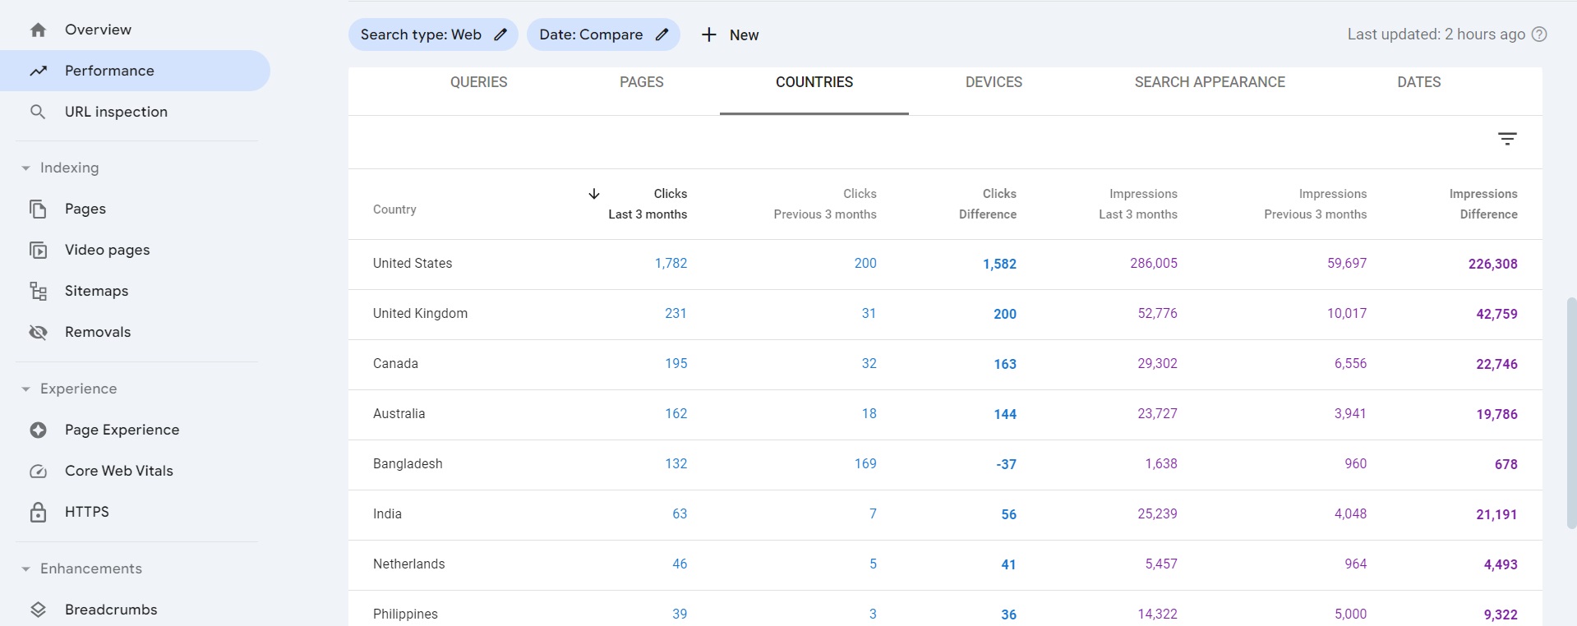Collapse the Experience section

[x=25, y=389]
